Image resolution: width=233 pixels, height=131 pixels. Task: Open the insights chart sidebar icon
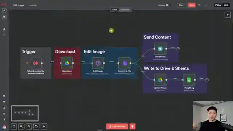(4, 114)
